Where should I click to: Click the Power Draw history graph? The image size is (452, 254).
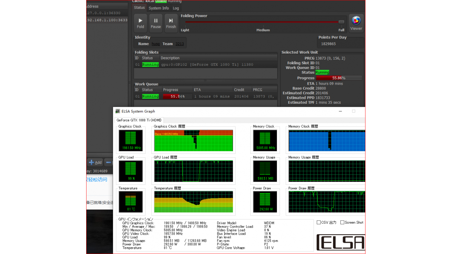[327, 202]
